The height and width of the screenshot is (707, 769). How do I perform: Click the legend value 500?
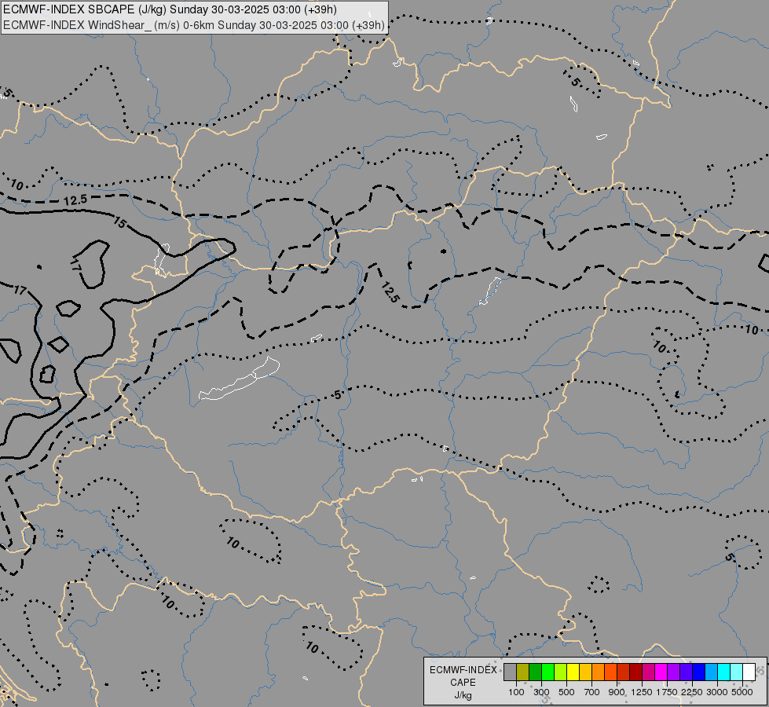[x=566, y=692]
